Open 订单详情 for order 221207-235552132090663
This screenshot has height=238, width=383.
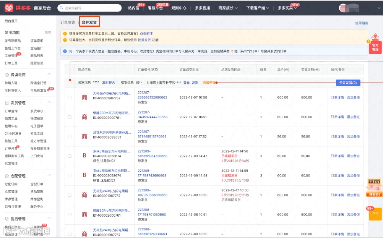(338, 97)
